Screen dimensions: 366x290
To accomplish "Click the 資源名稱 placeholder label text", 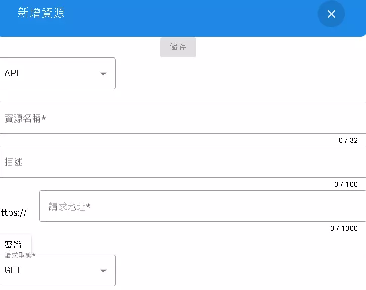I will [25, 119].
